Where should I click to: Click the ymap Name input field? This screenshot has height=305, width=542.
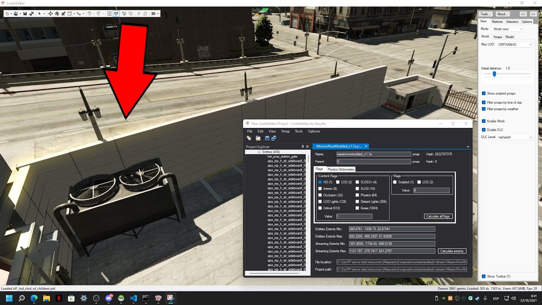[x=373, y=154]
